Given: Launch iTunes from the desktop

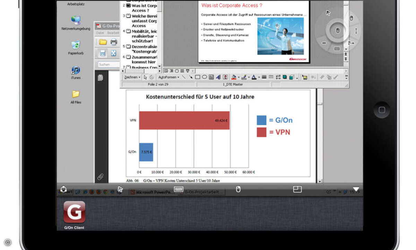Looking at the screenshot, I should 76,70.
